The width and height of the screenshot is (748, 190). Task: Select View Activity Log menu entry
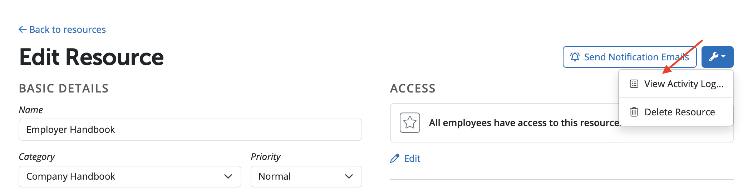(x=683, y=84)
